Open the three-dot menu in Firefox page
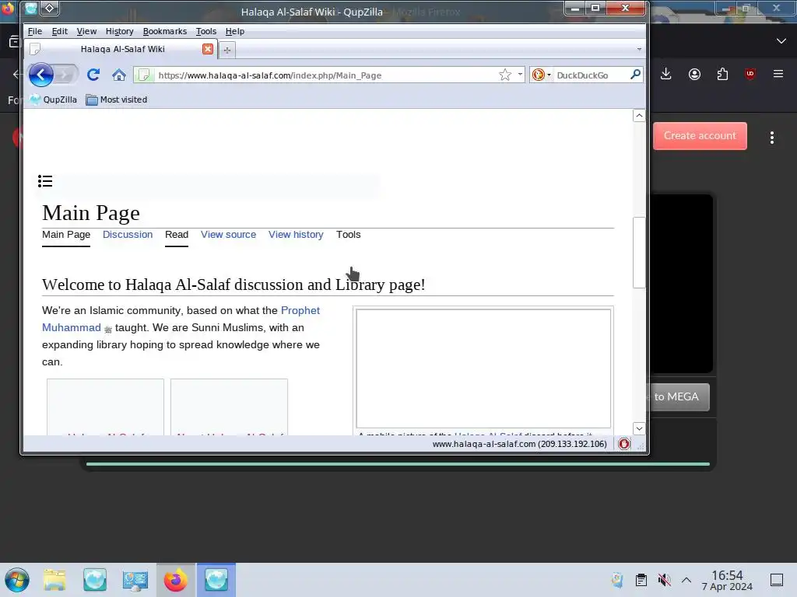Viewport: 797px width, 597px height. 771,138
